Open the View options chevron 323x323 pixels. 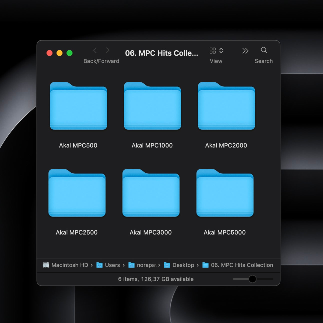tap(221, 50)
